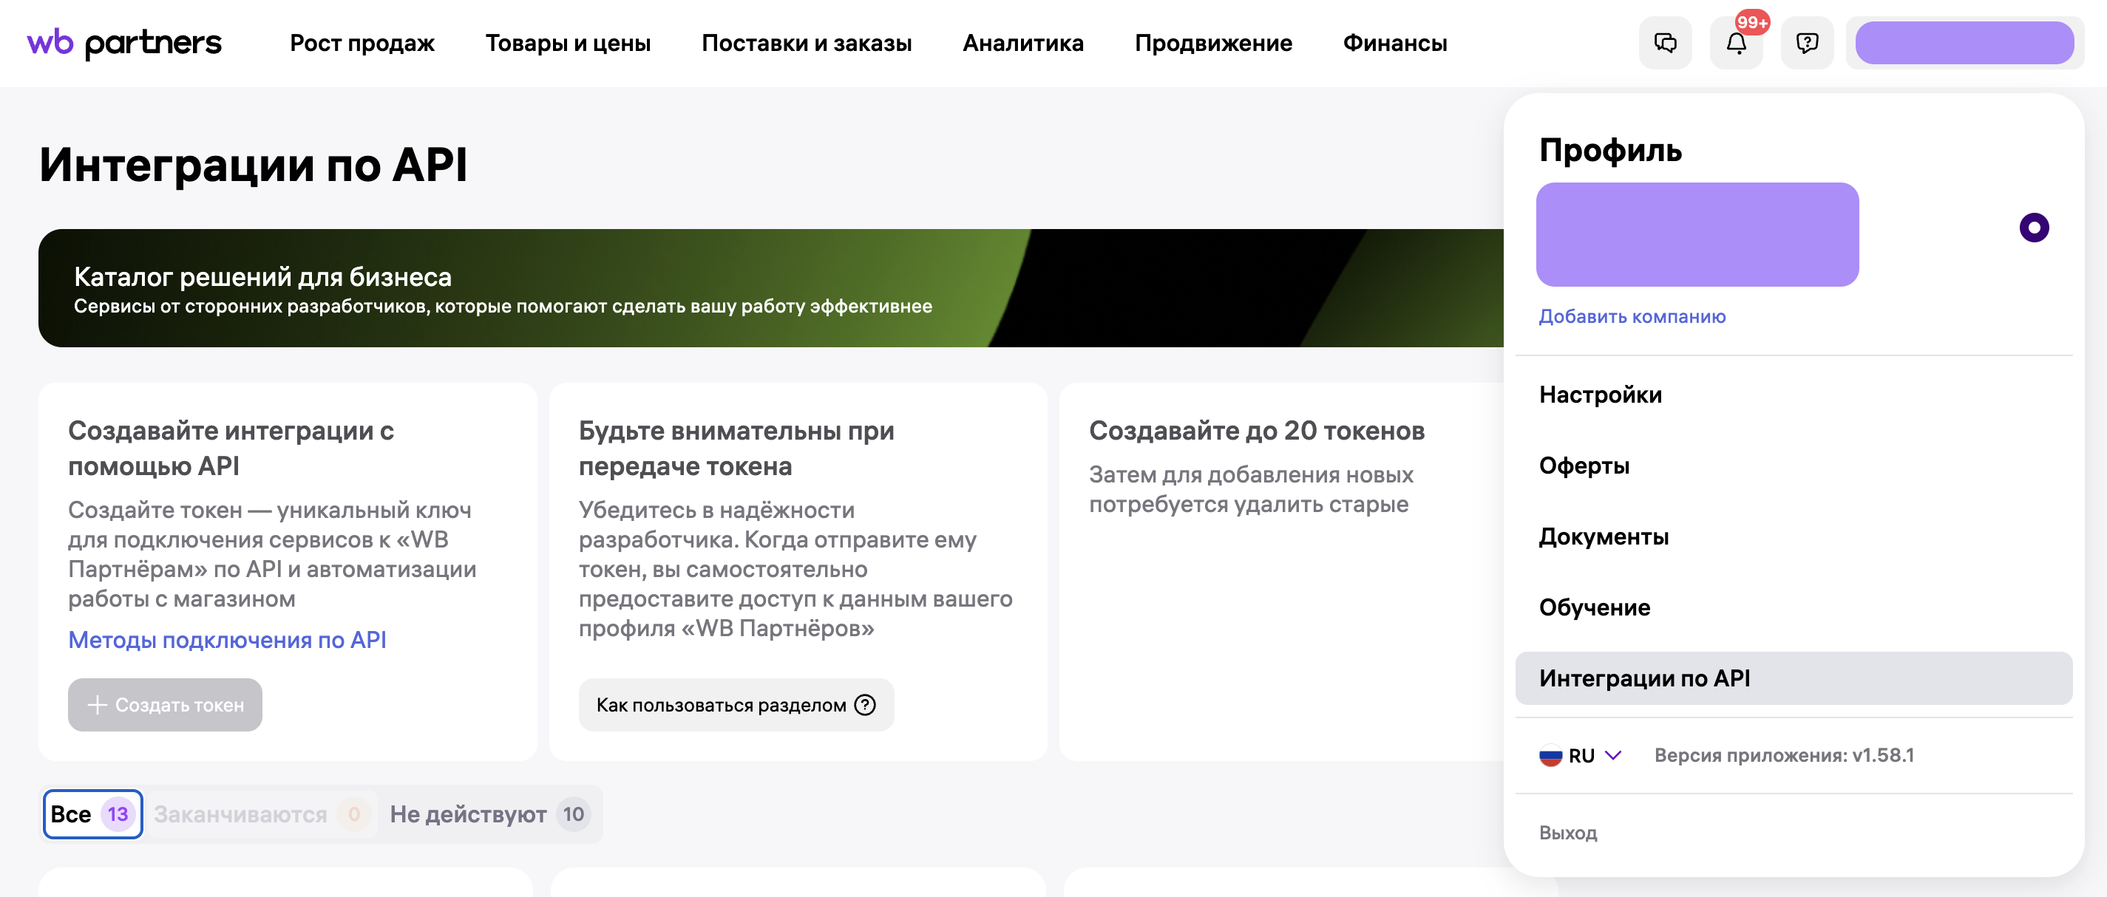Open 'Интеграции по API' menu entry

1644,678
